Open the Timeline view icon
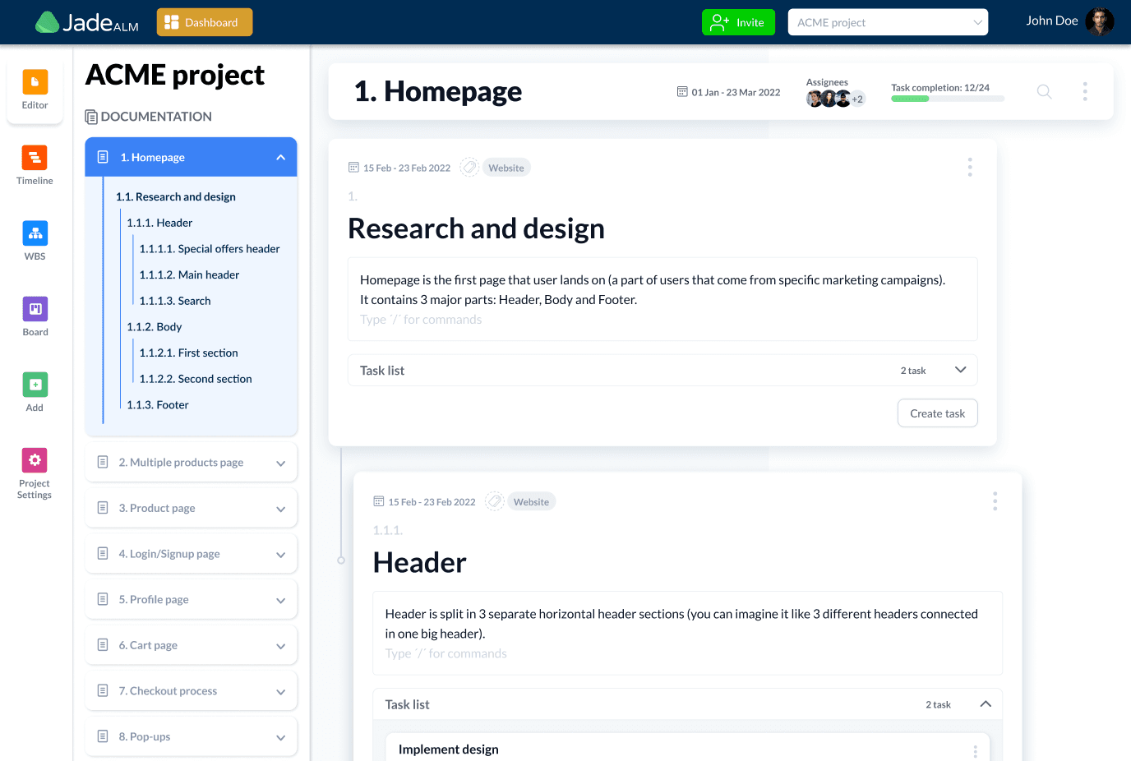 (35, 158)
